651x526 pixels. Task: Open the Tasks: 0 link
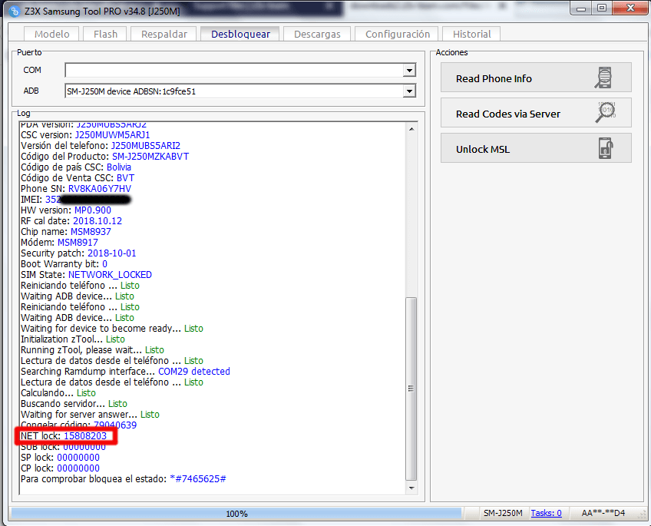[546, 513]
